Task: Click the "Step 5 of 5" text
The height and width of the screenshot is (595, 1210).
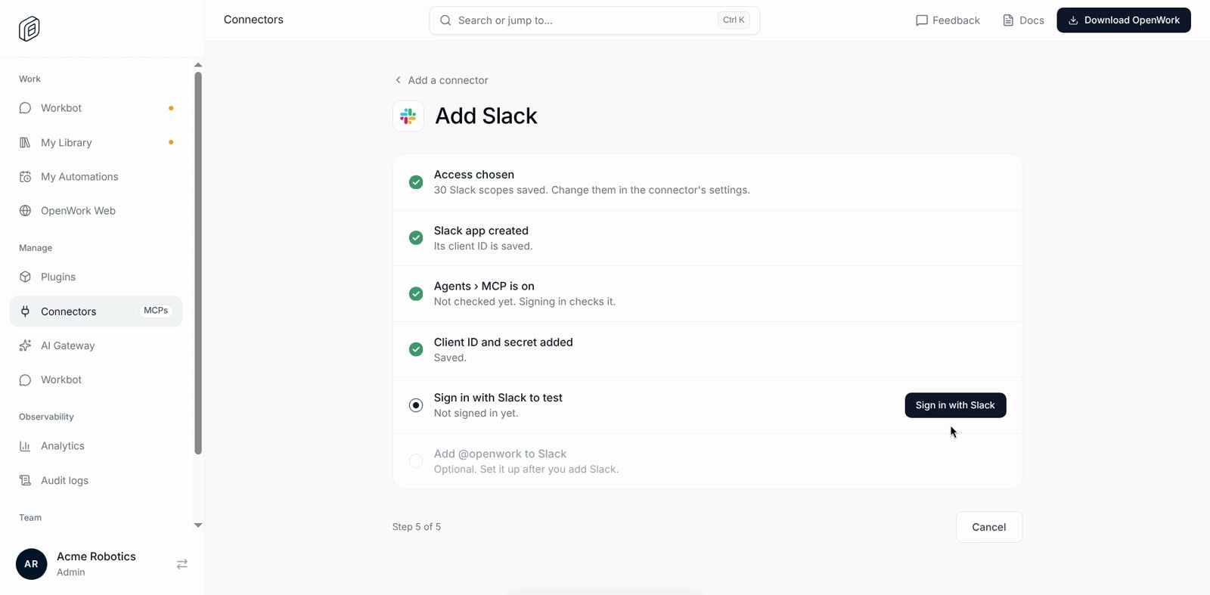Action: point(417,527)
